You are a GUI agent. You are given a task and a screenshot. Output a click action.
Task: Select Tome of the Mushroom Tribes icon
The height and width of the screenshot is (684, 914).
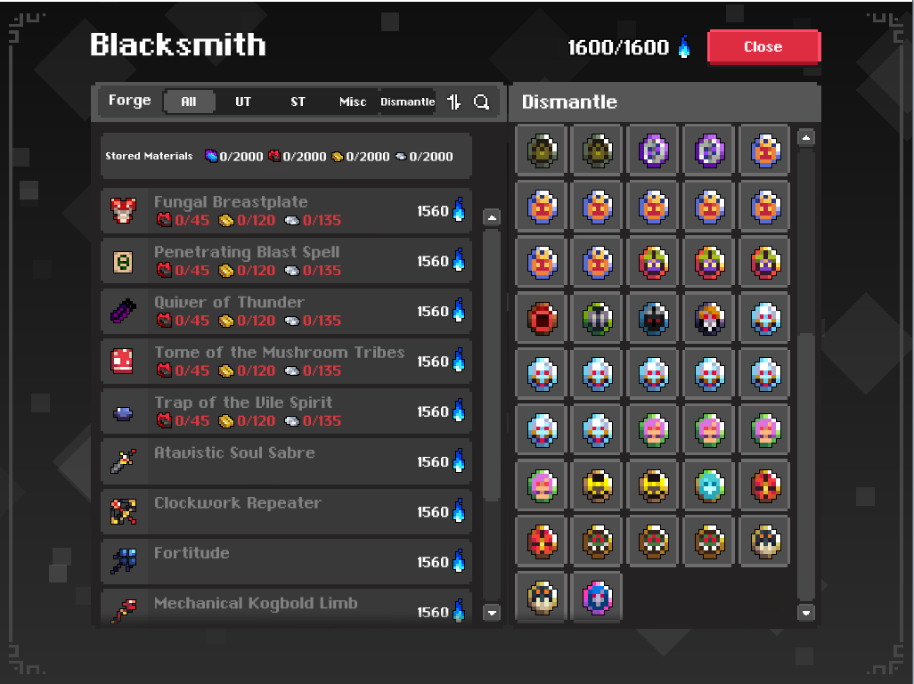(x=122, y=361)
